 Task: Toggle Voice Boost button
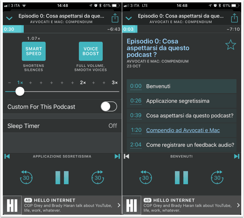91,51
